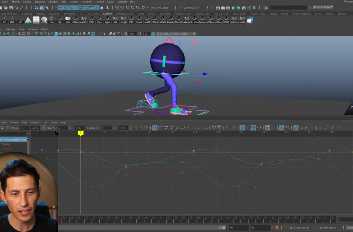The image size is (353, 232).
Task: Click the MAT shelf icon
Action: click(x=13, y=20)
